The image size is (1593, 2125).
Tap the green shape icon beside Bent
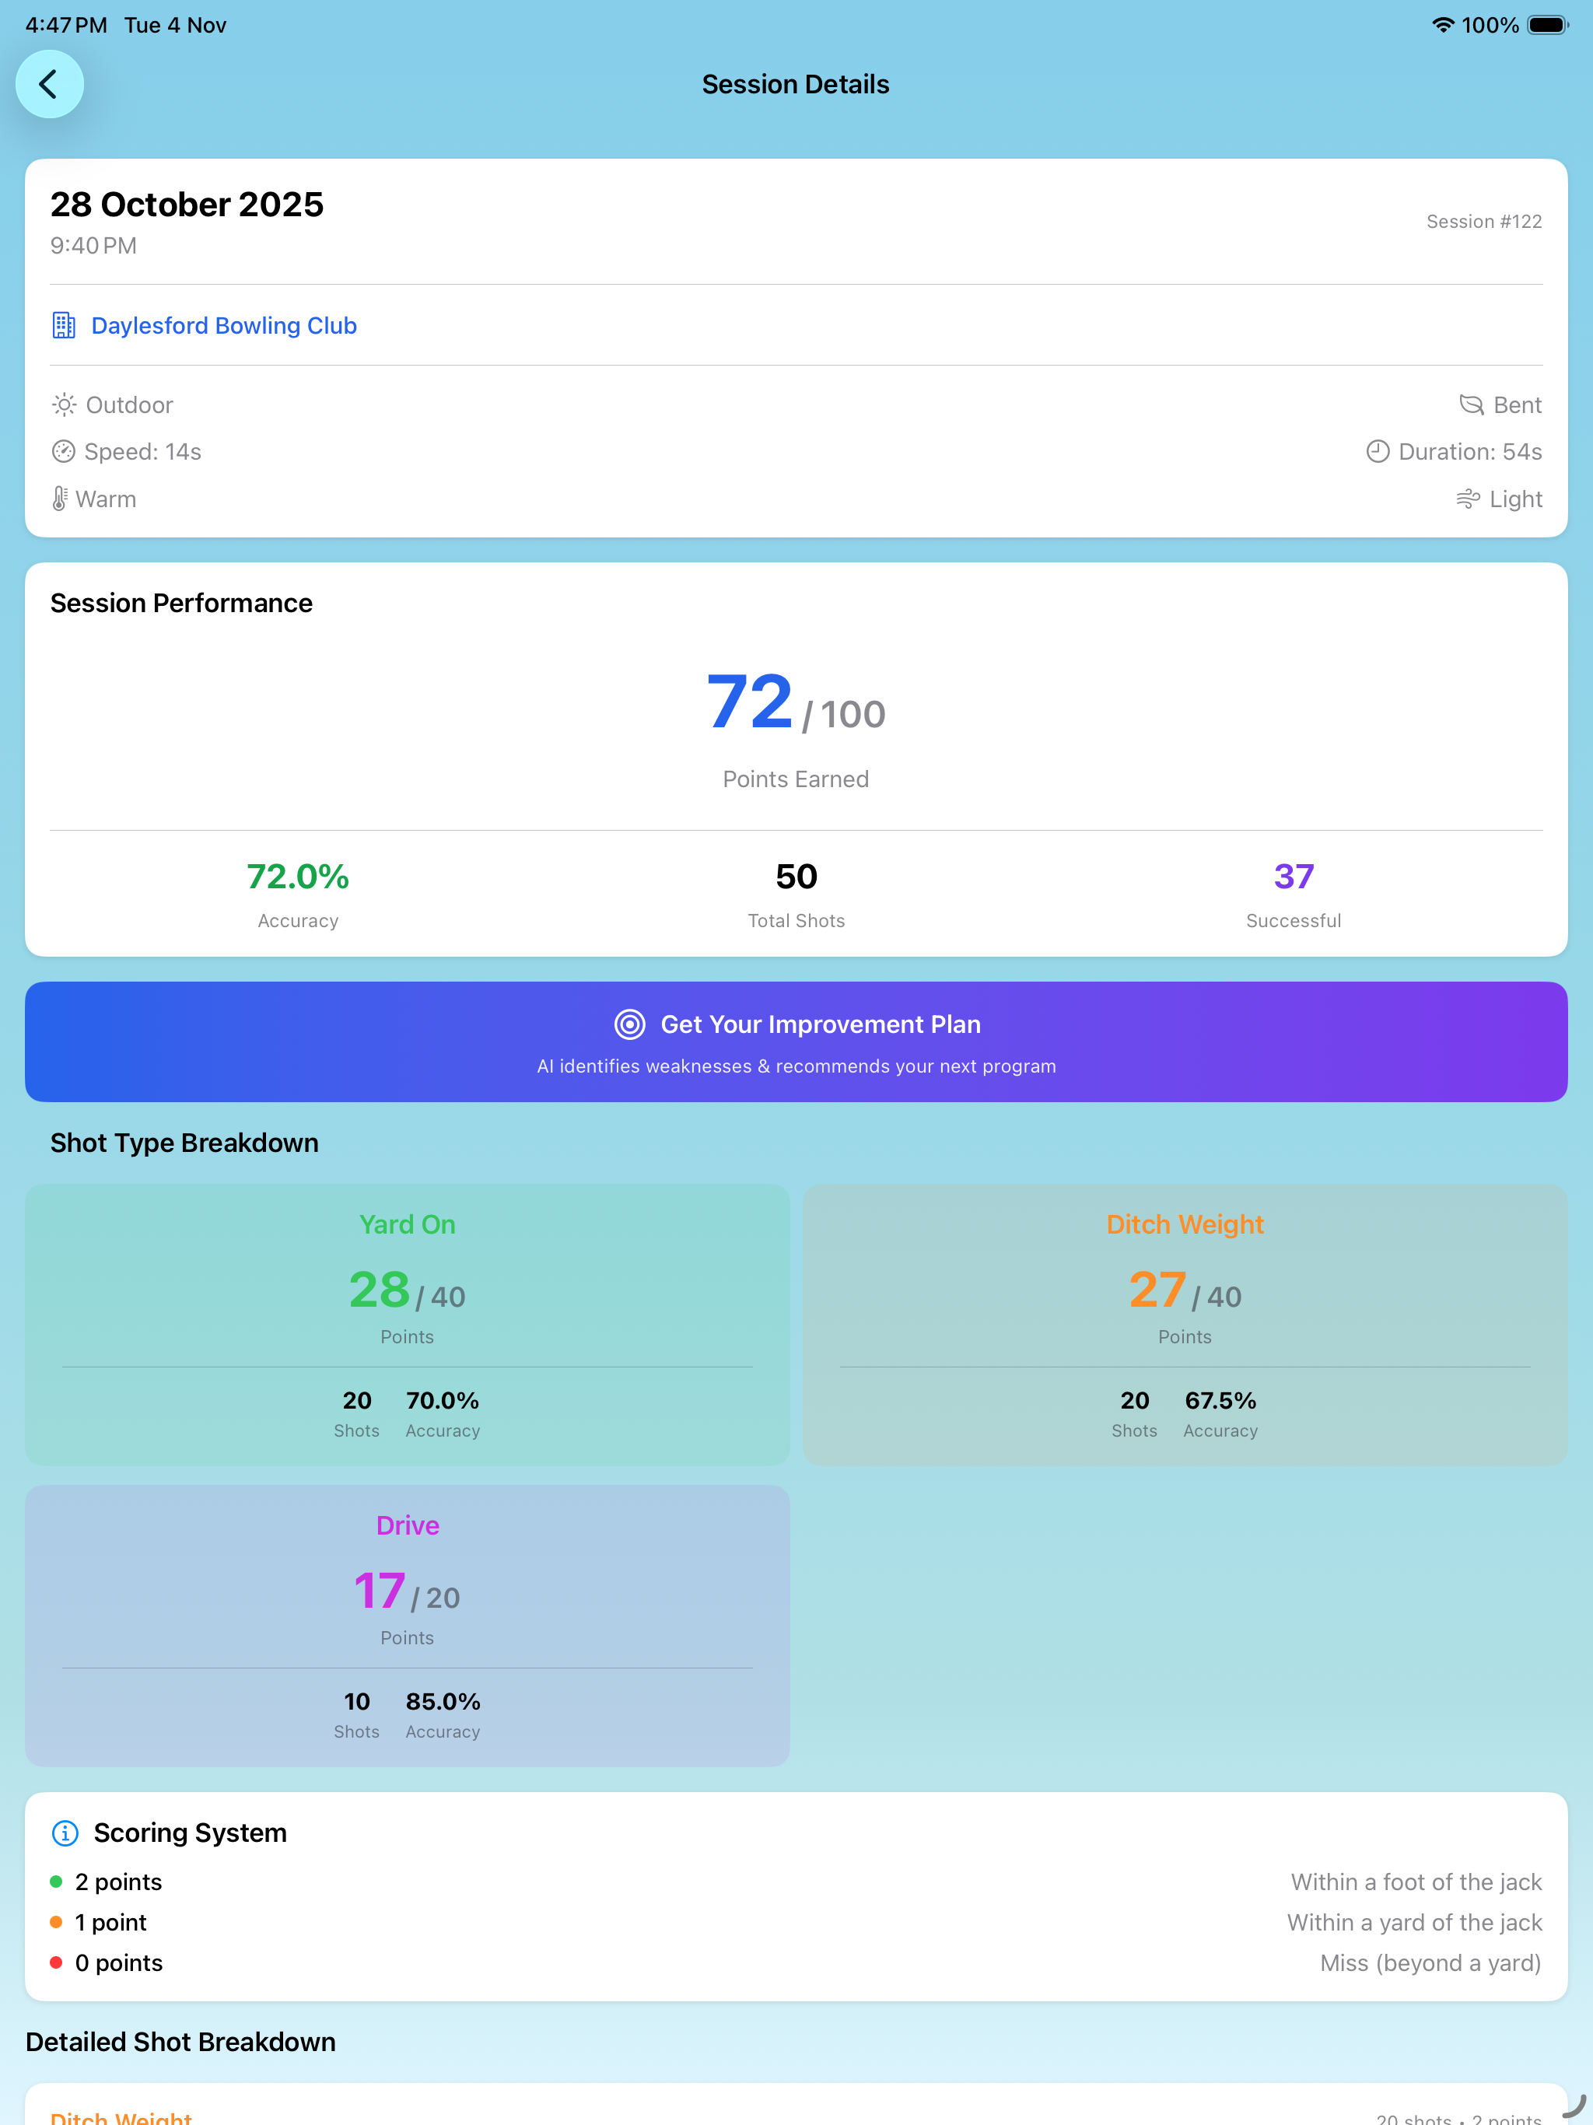point(1471,404)
